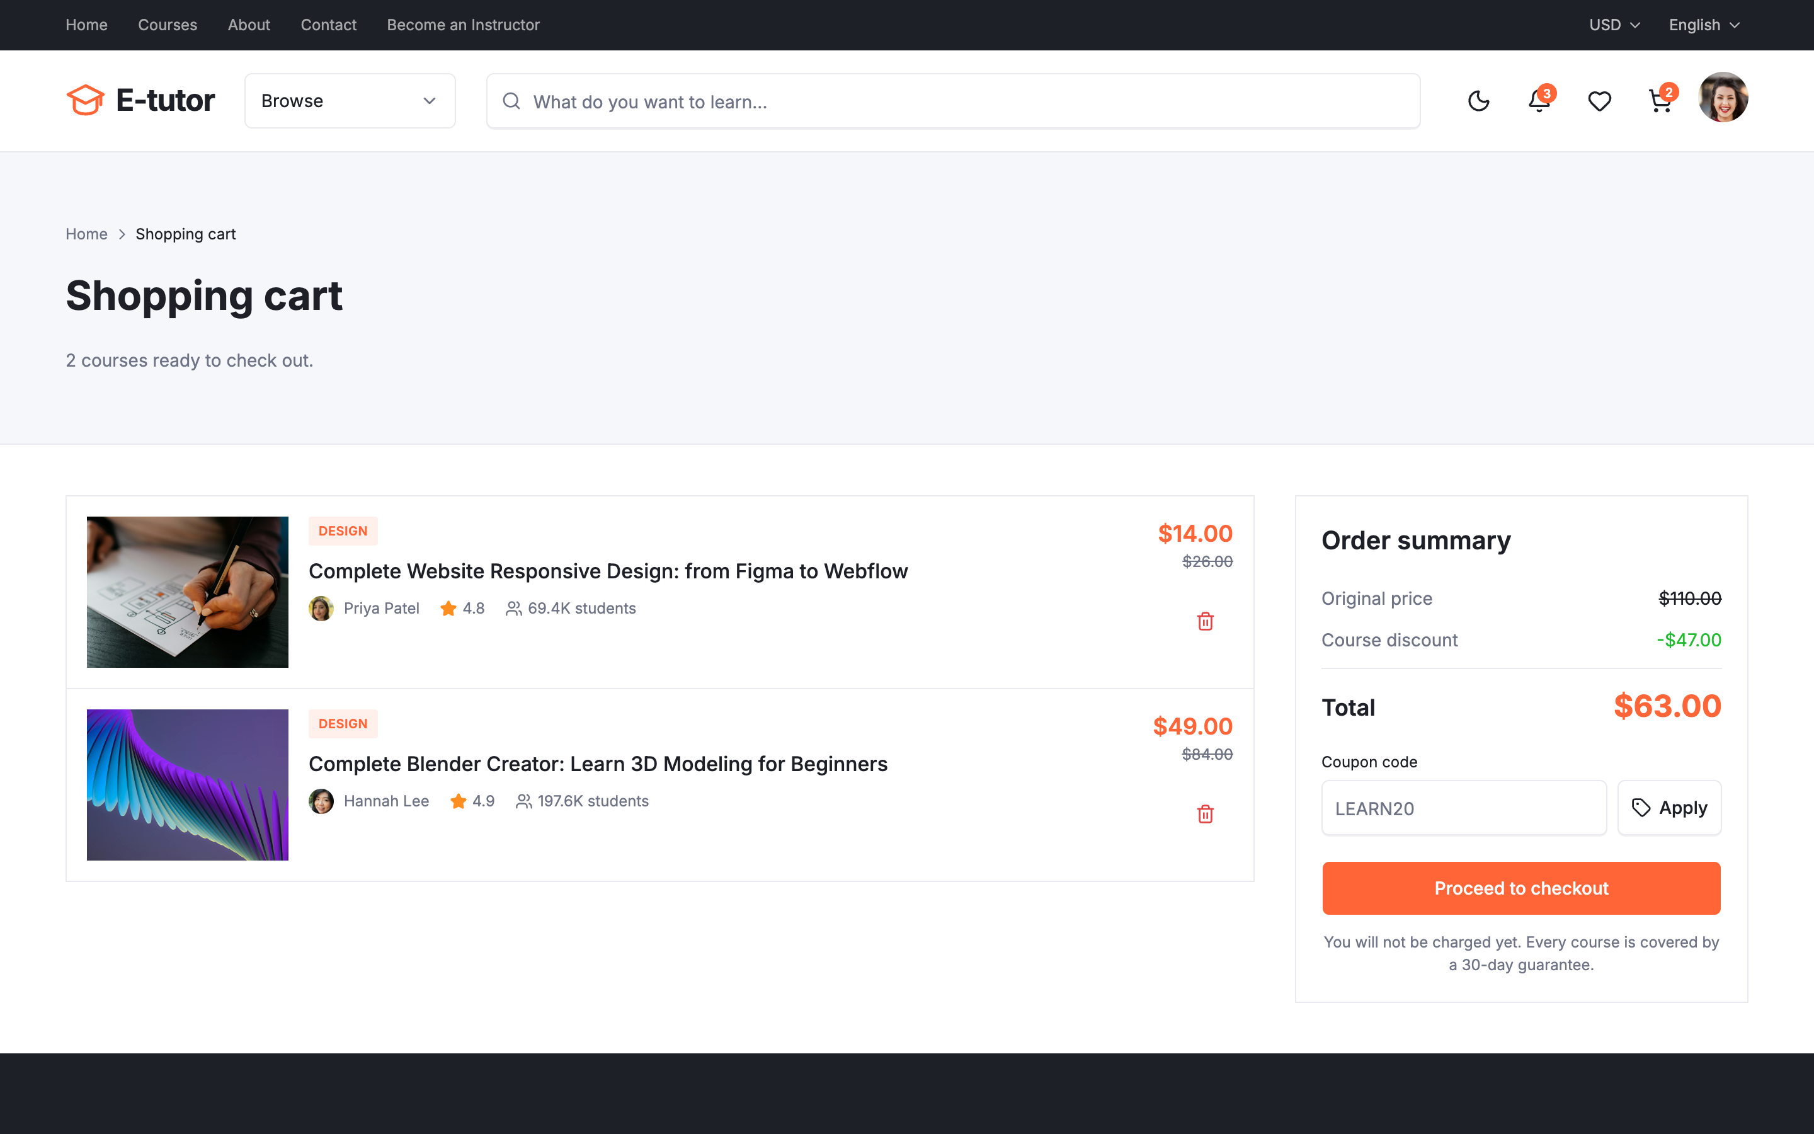Screen dimensions: 1814x1134
Task: Click Home in the breadcrumb
Action: 86,234
